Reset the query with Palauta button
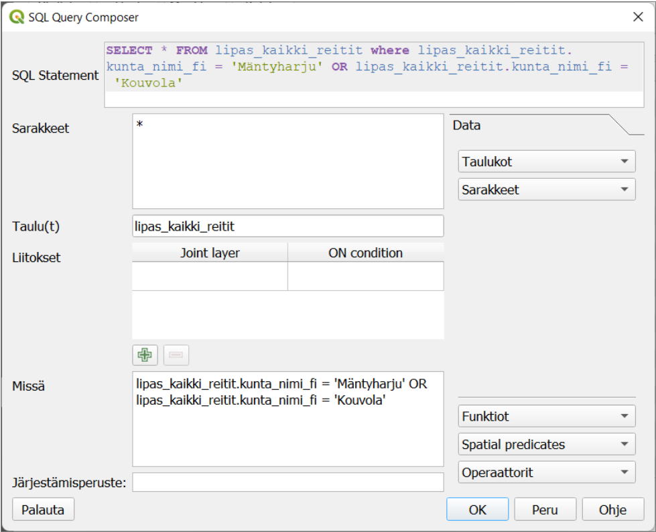This screenshot has width=656, height=532. 43,509
